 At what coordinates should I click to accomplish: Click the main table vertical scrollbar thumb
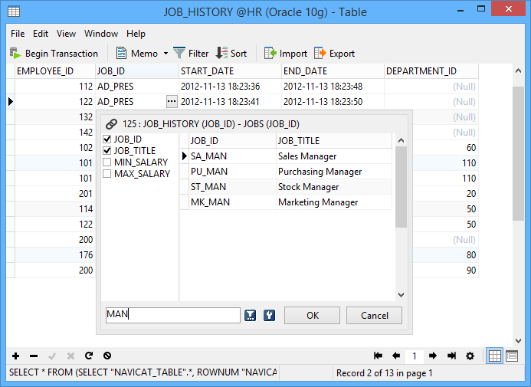pos(518,153)
